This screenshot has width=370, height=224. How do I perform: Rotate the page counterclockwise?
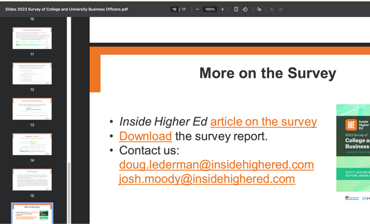coord(245,9)
